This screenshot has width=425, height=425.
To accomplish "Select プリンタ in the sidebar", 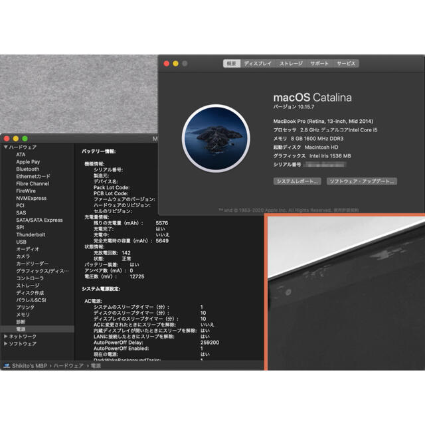I will 25,307.
